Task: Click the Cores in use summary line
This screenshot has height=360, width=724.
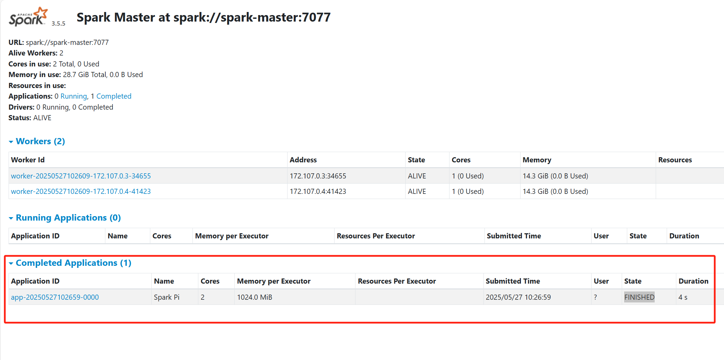Action: [x=54, y=64]
